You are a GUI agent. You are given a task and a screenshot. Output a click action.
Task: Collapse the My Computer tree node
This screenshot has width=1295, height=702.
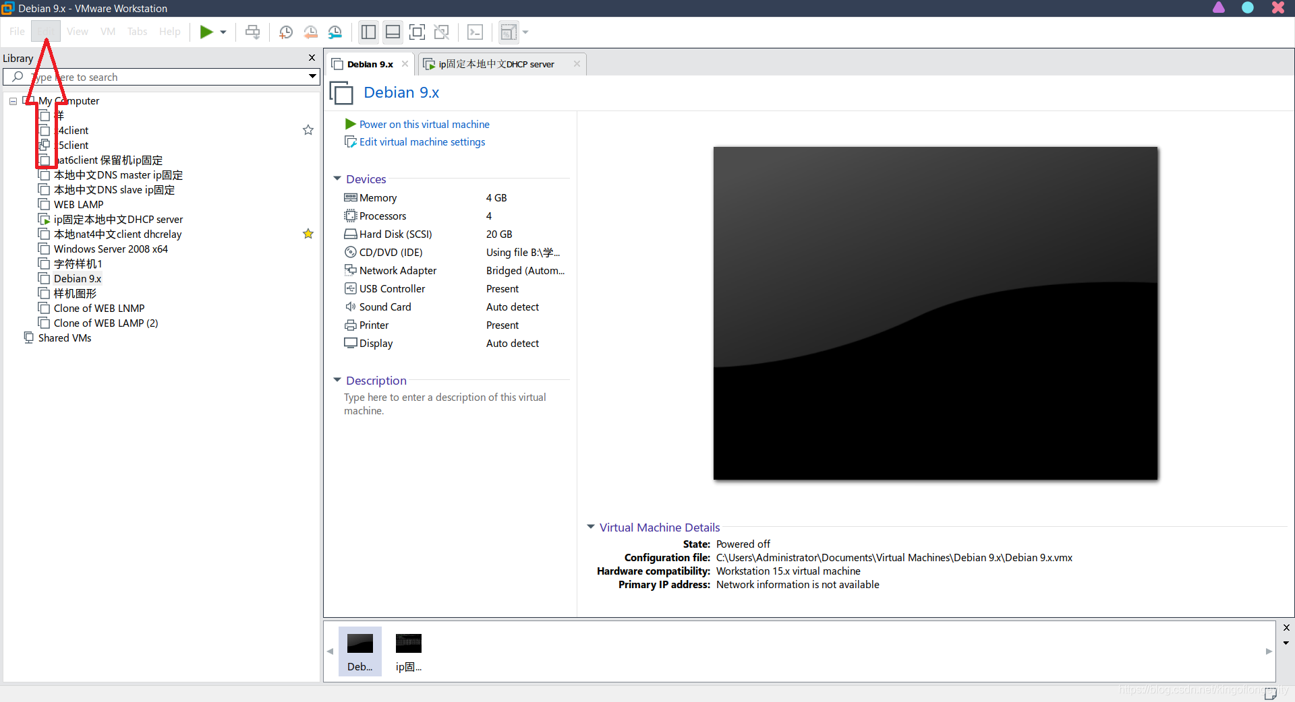(13, 101)
